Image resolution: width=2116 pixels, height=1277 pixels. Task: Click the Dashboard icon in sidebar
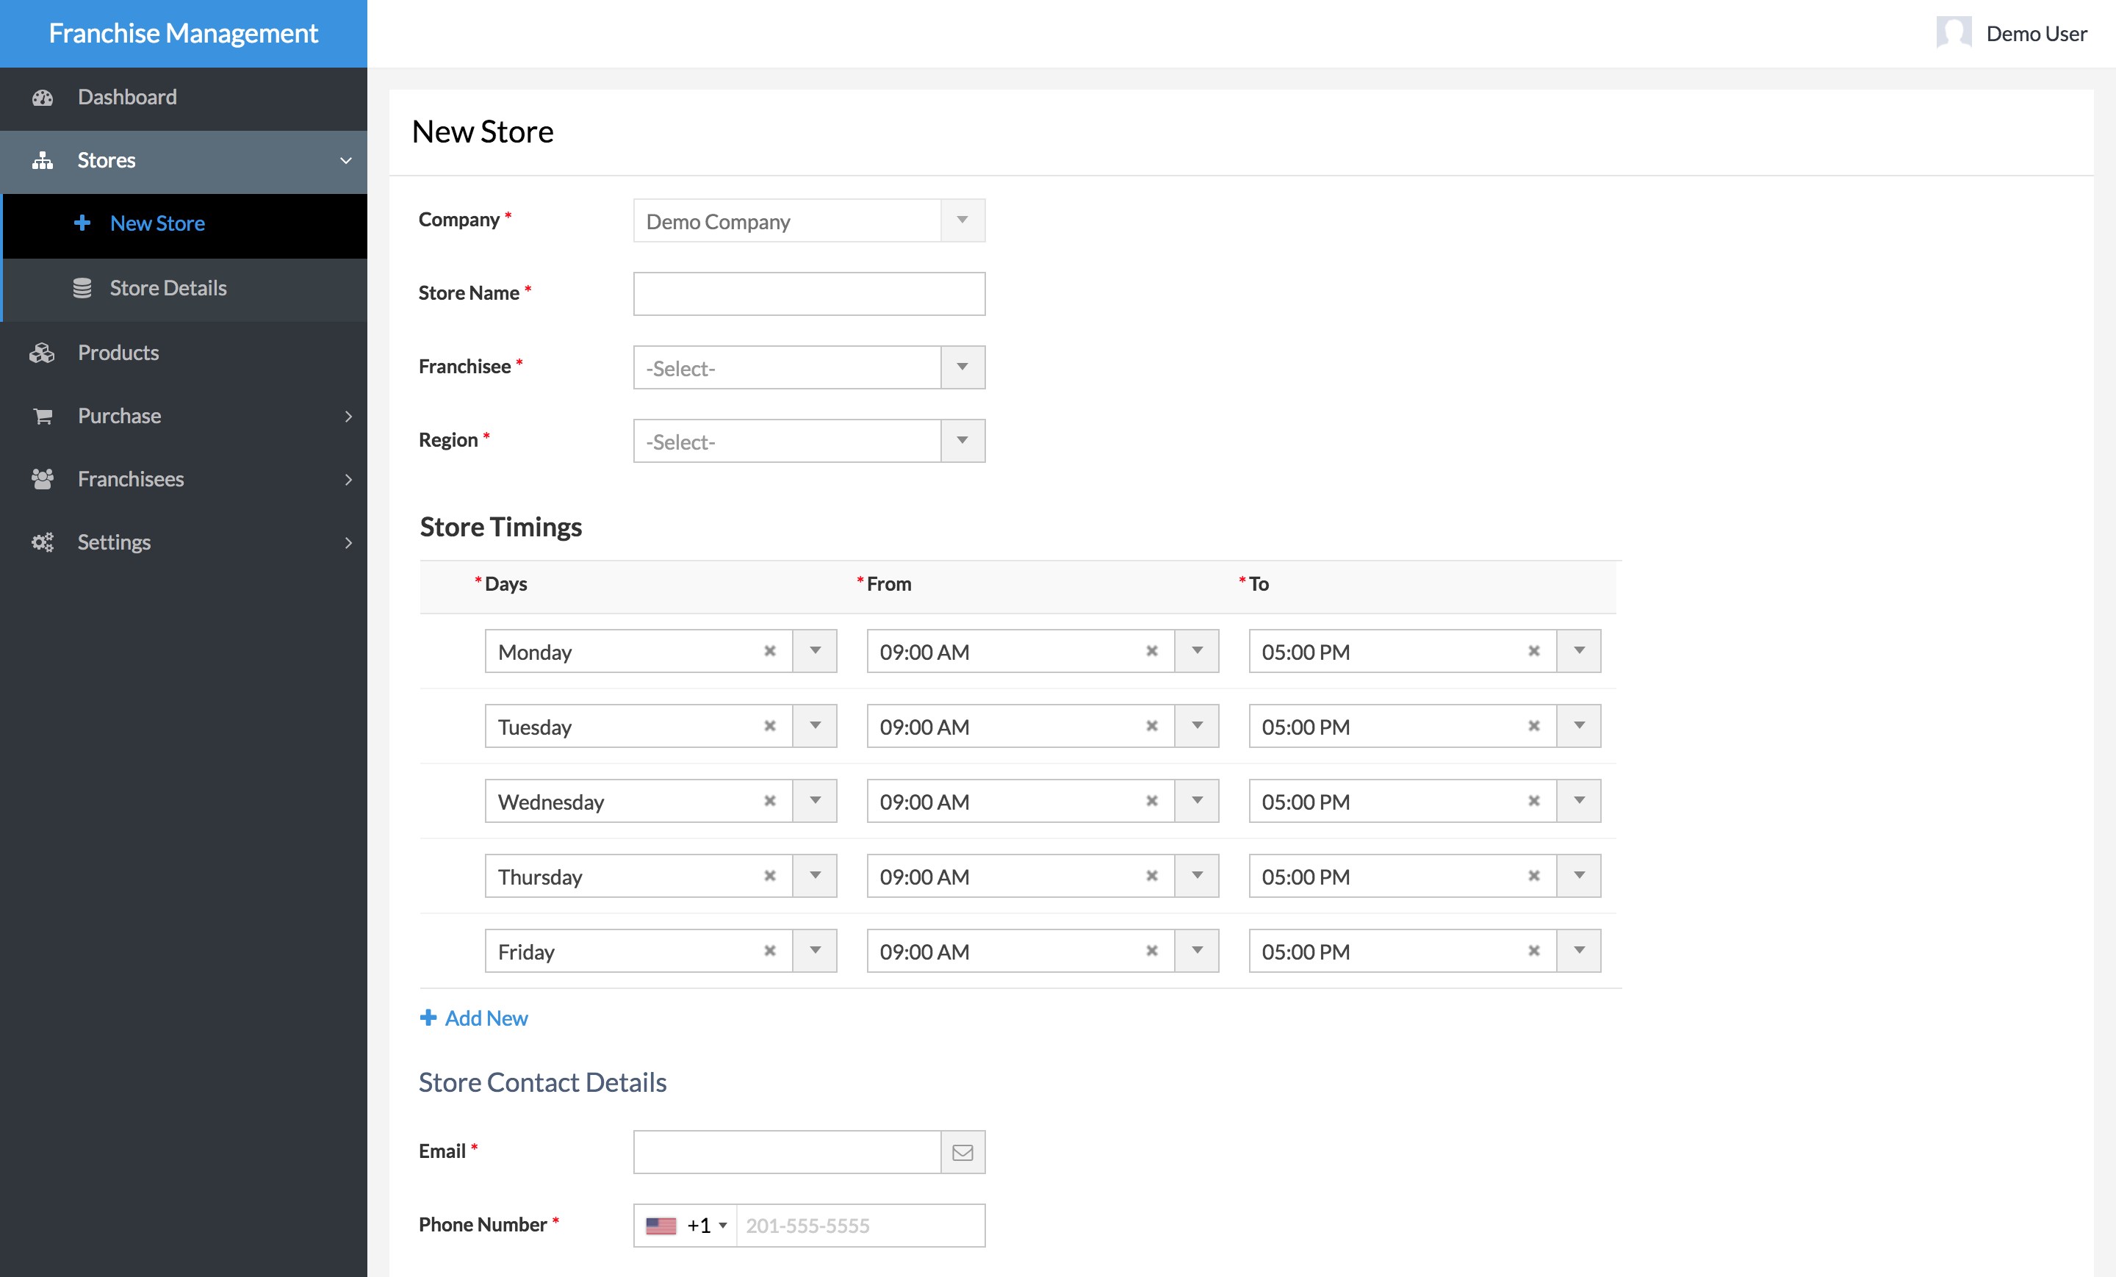(43, 96)
